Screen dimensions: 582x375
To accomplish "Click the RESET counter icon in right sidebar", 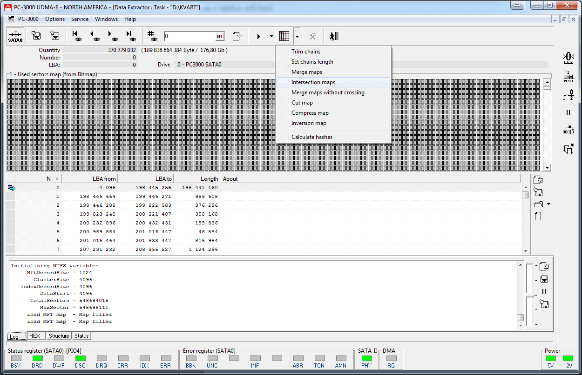I will pos(568,77).
